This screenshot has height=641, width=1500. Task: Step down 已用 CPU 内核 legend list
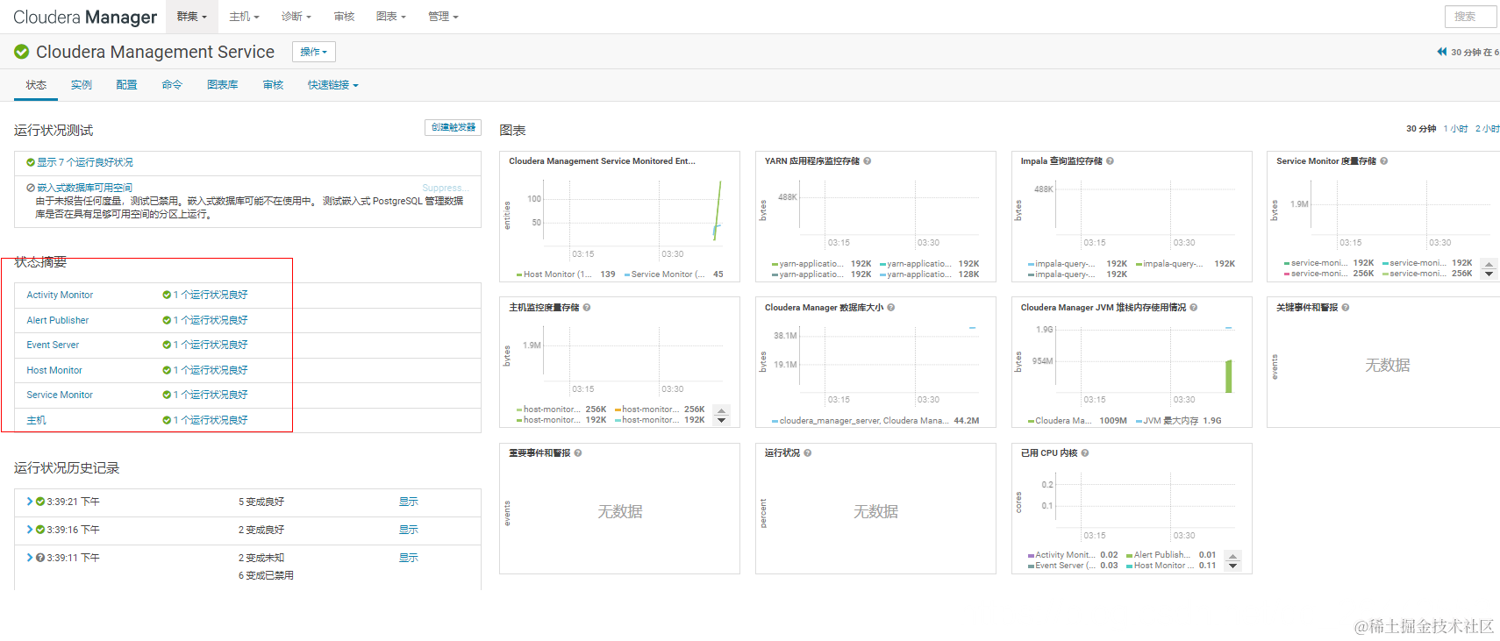(1232, 566)
